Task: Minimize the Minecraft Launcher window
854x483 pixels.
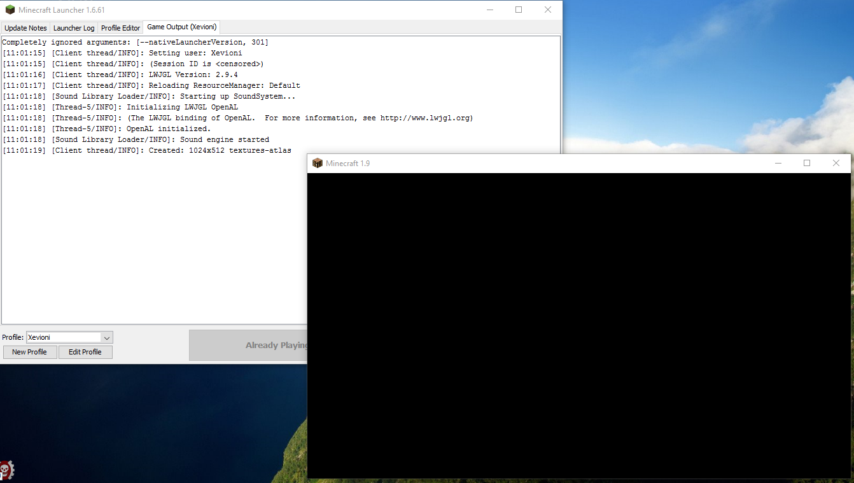Action: click(x=490, y=10)
